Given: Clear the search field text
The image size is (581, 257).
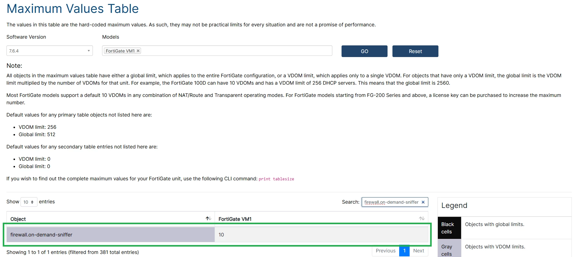Looking at the screenshot, I should click(423, 202).
